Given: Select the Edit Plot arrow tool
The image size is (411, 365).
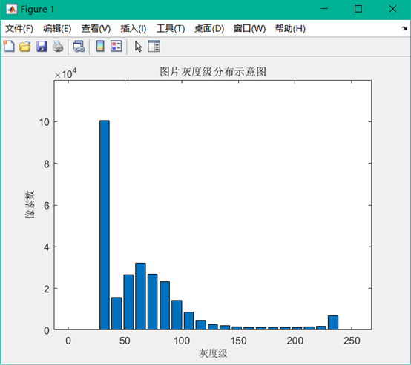Looking at the screenshot, I should click(139, 47).
